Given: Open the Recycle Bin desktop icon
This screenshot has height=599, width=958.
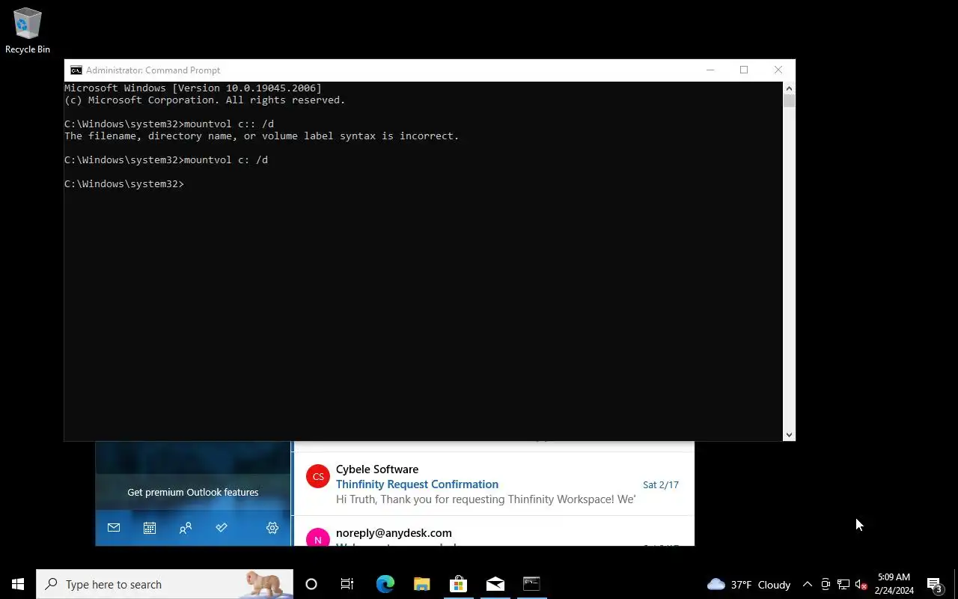Looking at the screenshot, I should pos(28,31).
